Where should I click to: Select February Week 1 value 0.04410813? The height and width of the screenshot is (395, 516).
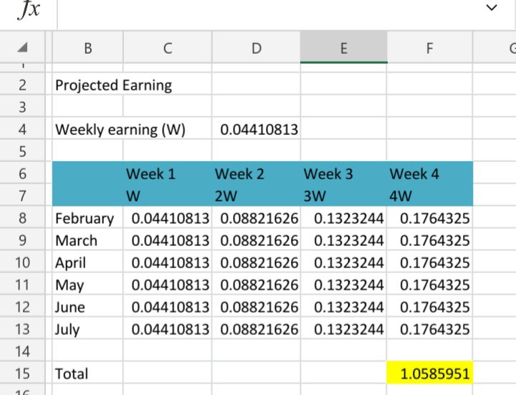click(x=168, y=218)
